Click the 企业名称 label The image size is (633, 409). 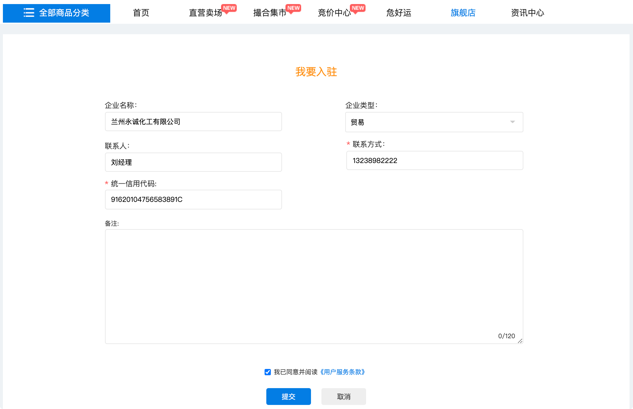pos(121,105)
